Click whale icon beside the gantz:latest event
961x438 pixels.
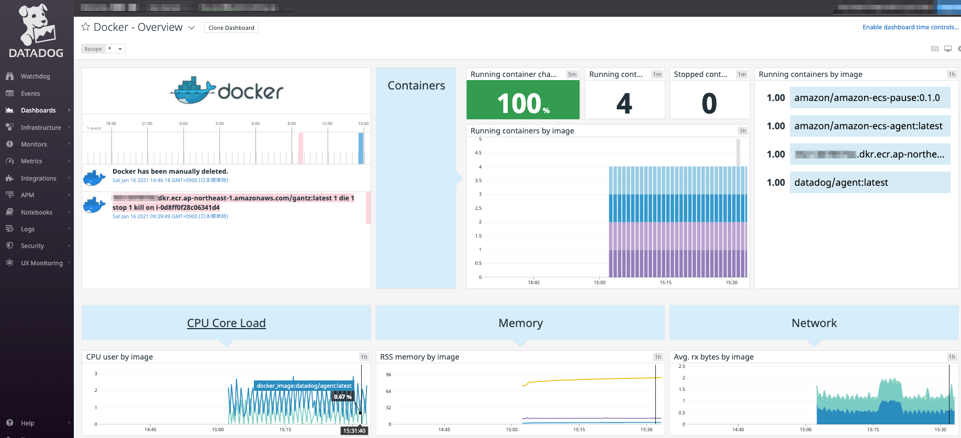tap(95, 205)
